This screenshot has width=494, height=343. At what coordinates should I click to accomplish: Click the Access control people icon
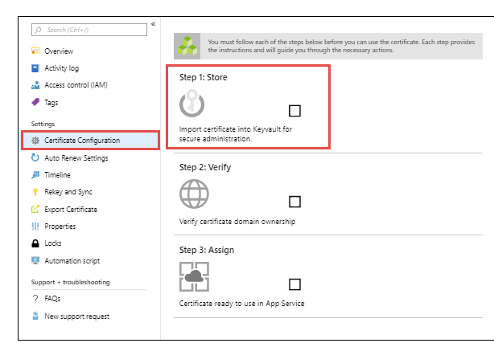pos(35,85)
